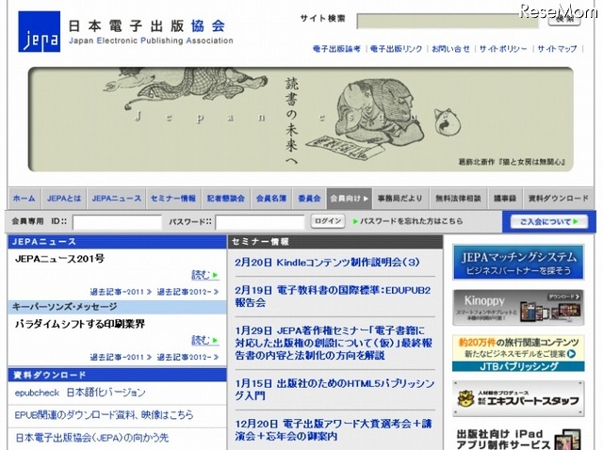Click the JEPA blue logo
This screenshot has height=450, width=603.
(x=40, y=31)
